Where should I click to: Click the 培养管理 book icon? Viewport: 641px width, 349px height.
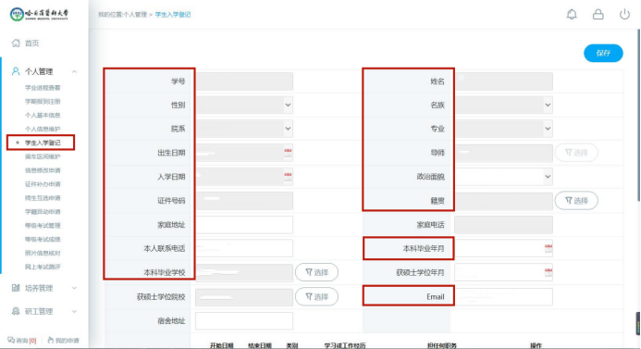16,288
